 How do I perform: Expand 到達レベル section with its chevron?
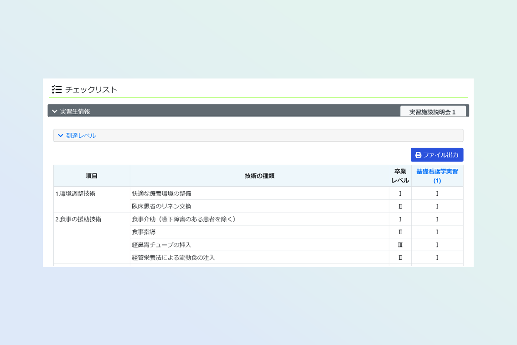pyautogui.click(x=61, y=136)
